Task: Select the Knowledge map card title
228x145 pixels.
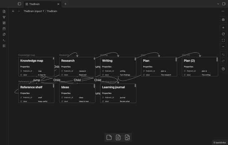Action: (32, 61)
